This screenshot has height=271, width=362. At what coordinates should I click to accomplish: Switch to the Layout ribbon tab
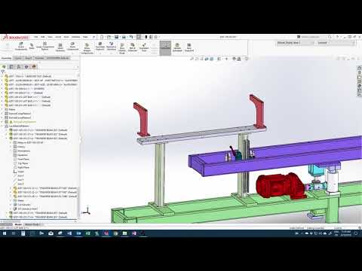[x=18, y=58]
